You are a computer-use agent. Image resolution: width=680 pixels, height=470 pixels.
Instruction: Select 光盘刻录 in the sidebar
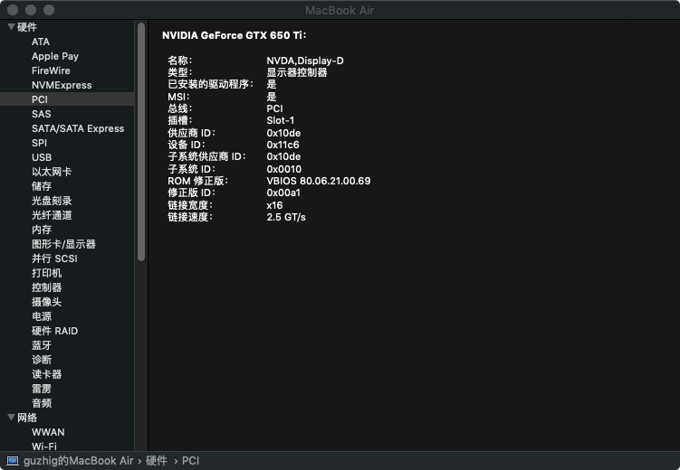click(52, 201)
